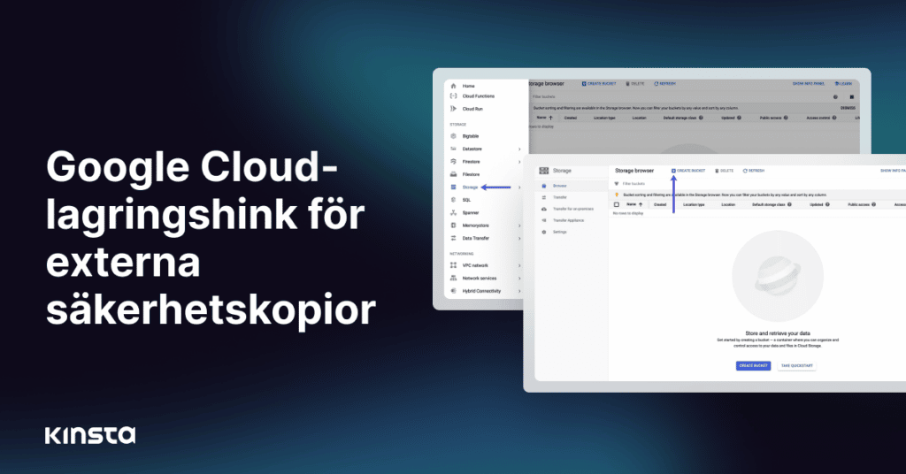Click the Hybrid Connectivity icon
This screenshot has height=474, width=906.
point(453,291)
